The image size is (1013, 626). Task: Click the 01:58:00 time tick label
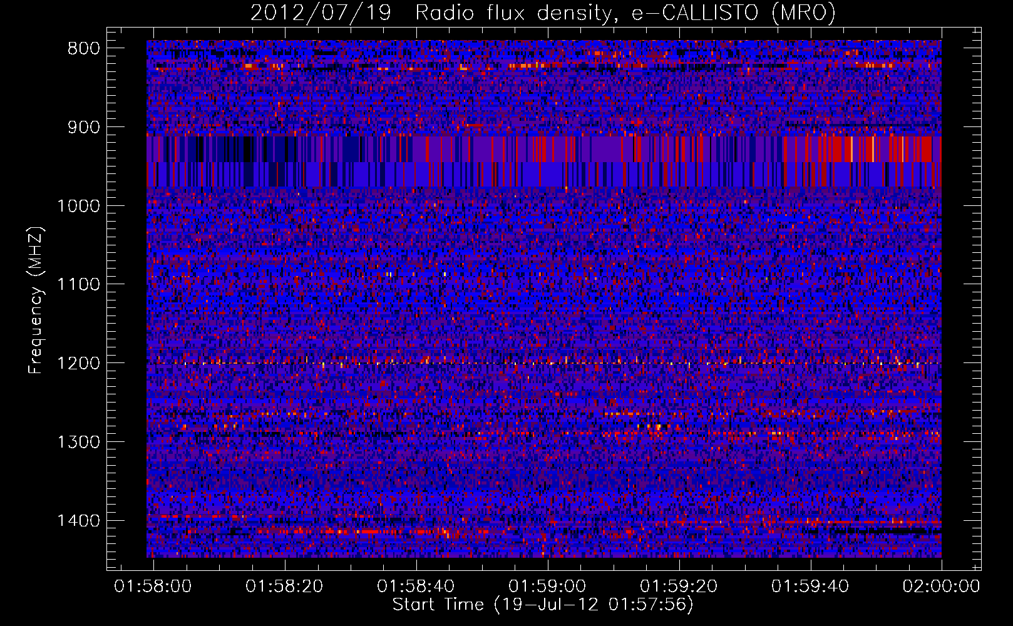153,587
